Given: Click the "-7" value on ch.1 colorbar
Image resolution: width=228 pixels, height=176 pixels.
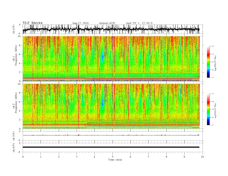Looking at the screenshot, I should [212, 78].
